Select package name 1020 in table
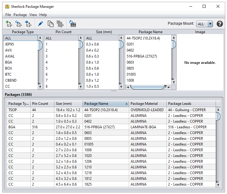The height and width of the screenshot is (194, 227). click(x=106, y=156)
